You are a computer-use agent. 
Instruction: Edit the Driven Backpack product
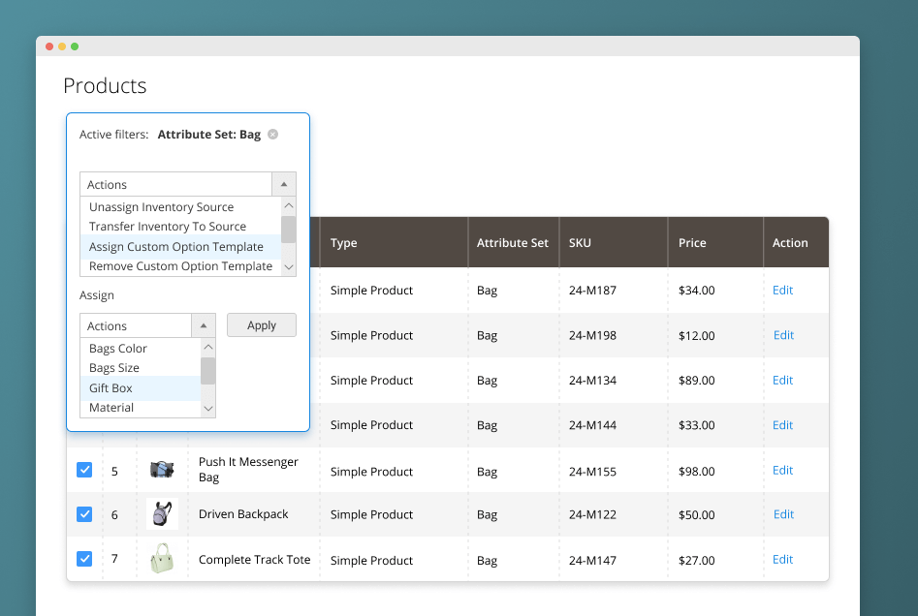[783, 514]
